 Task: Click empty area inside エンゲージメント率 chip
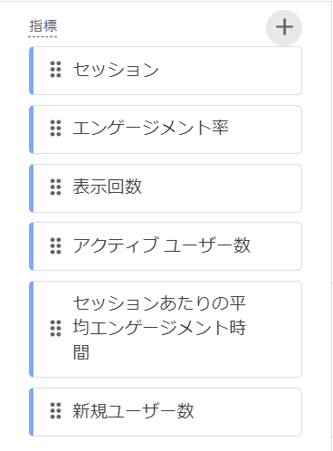[264, 130]
